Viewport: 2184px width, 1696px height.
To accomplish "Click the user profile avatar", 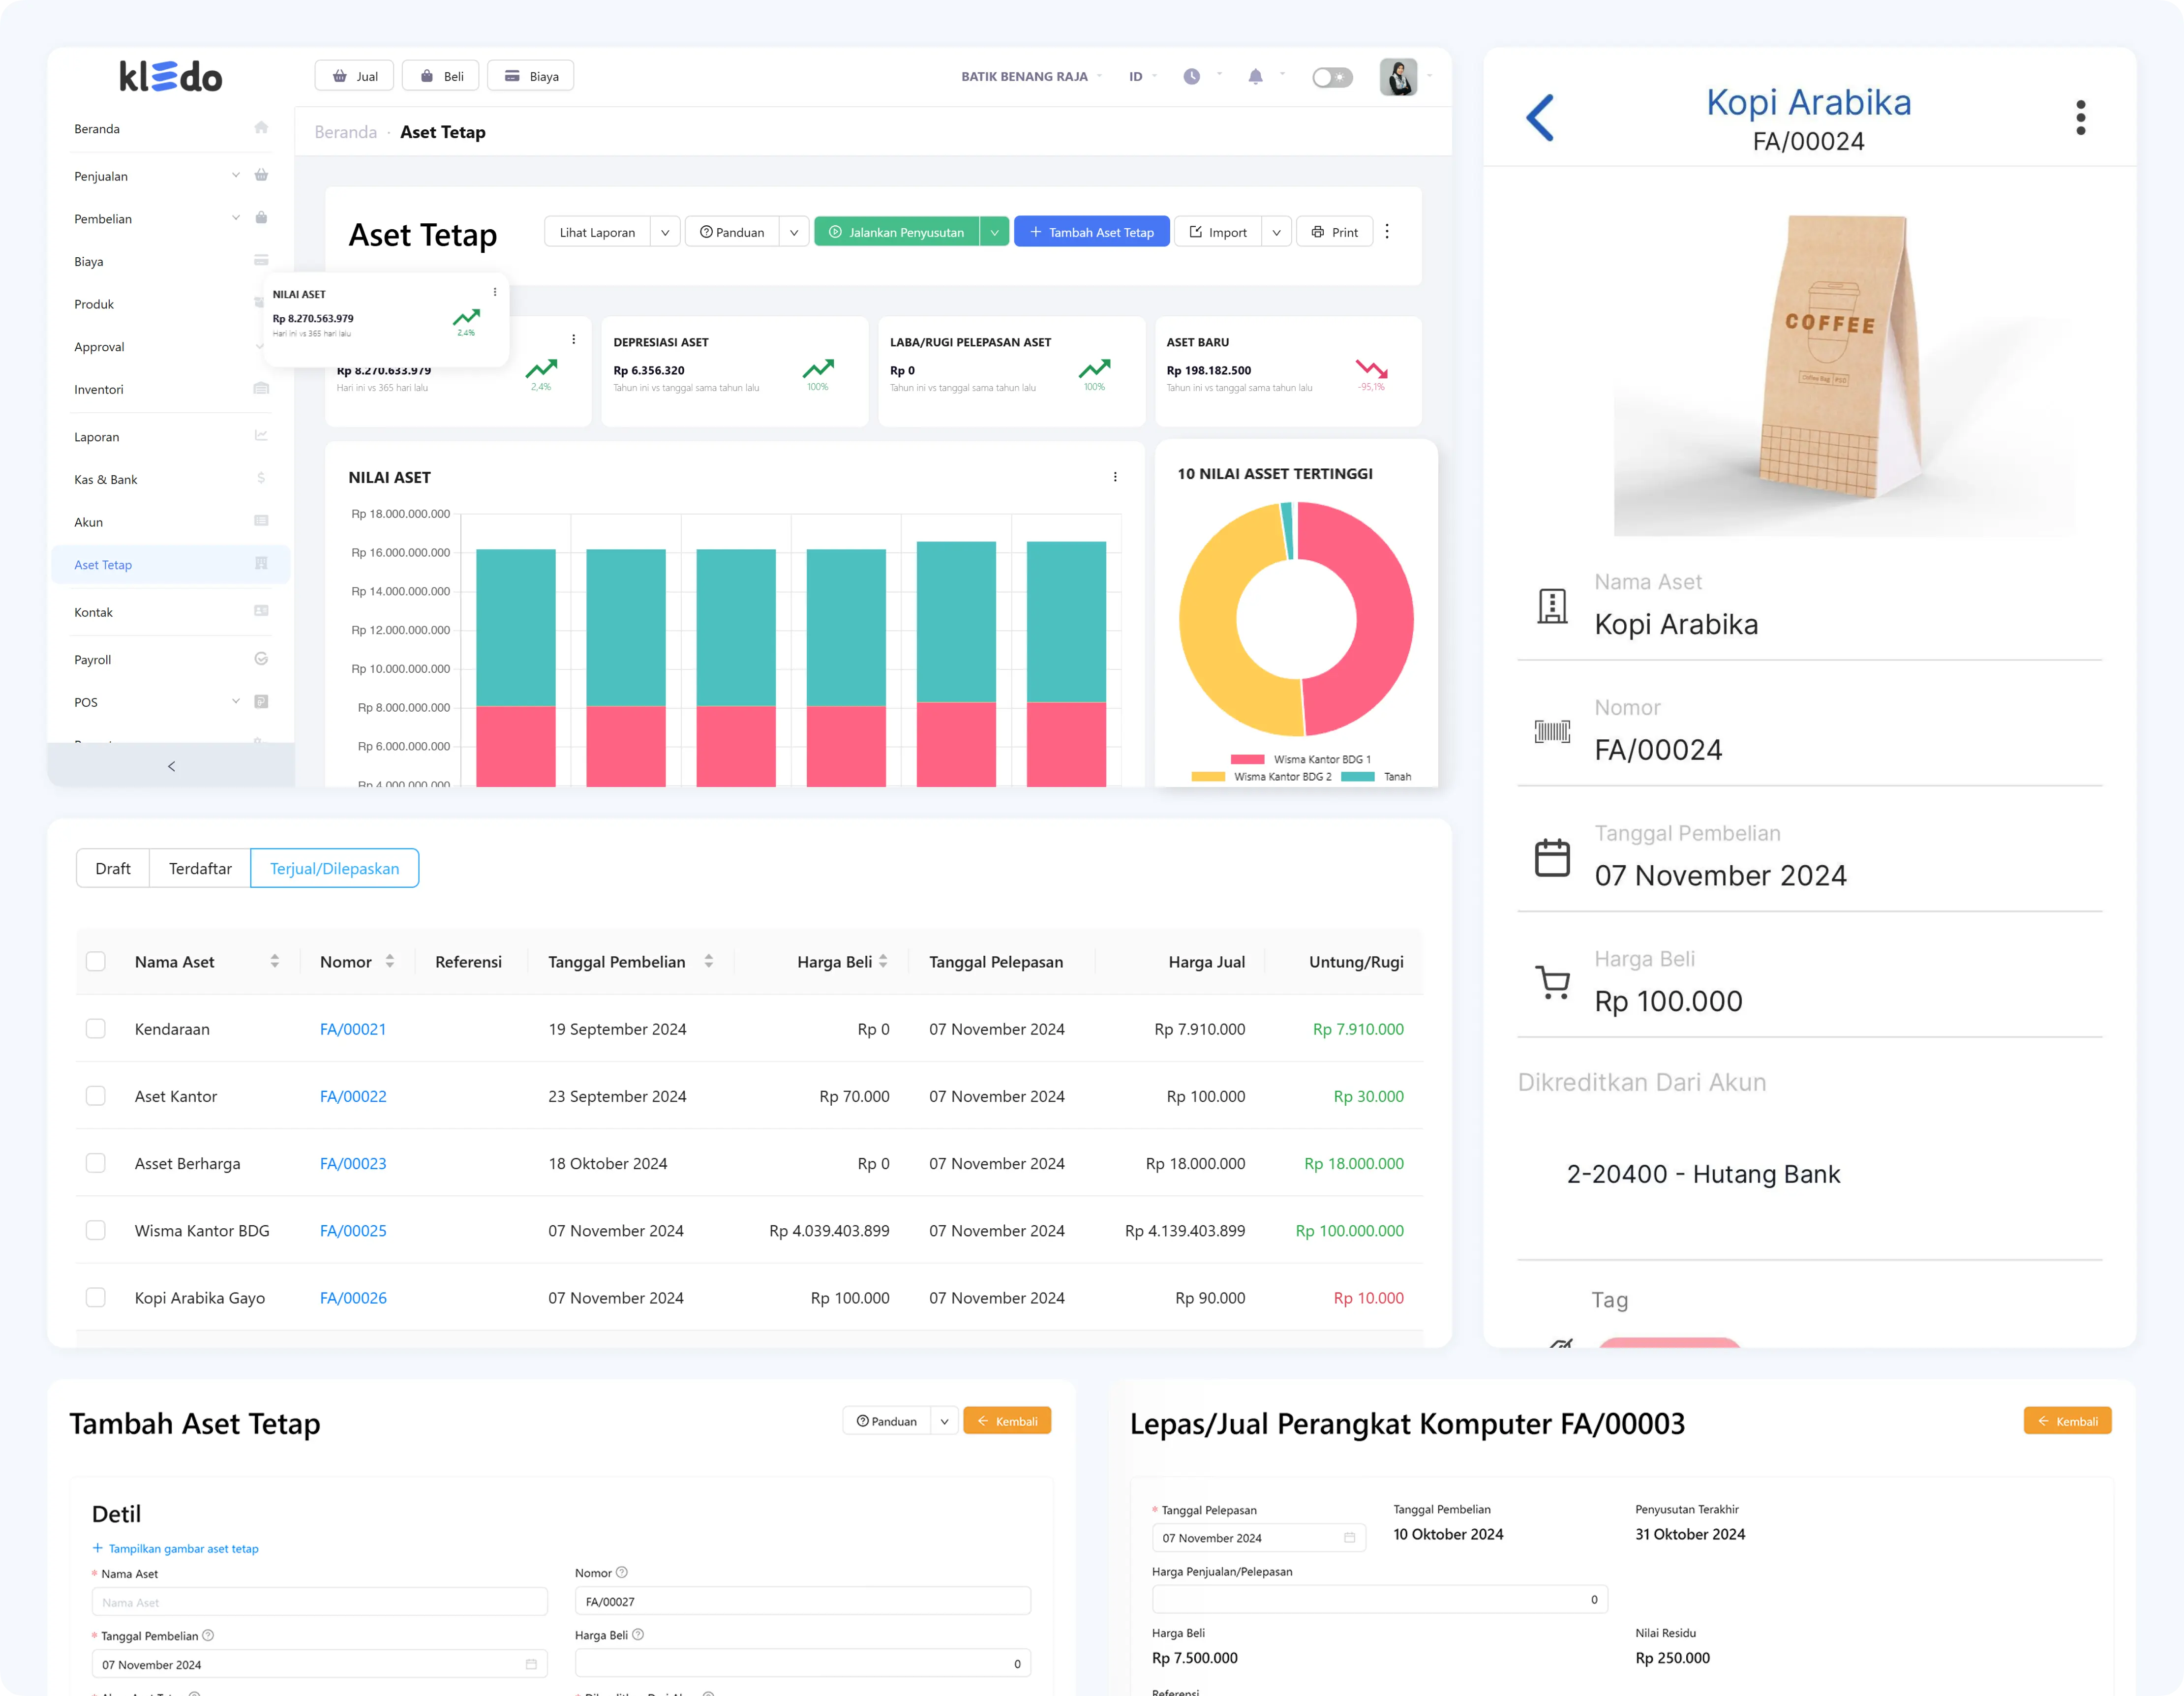I will click(1397, 77).
